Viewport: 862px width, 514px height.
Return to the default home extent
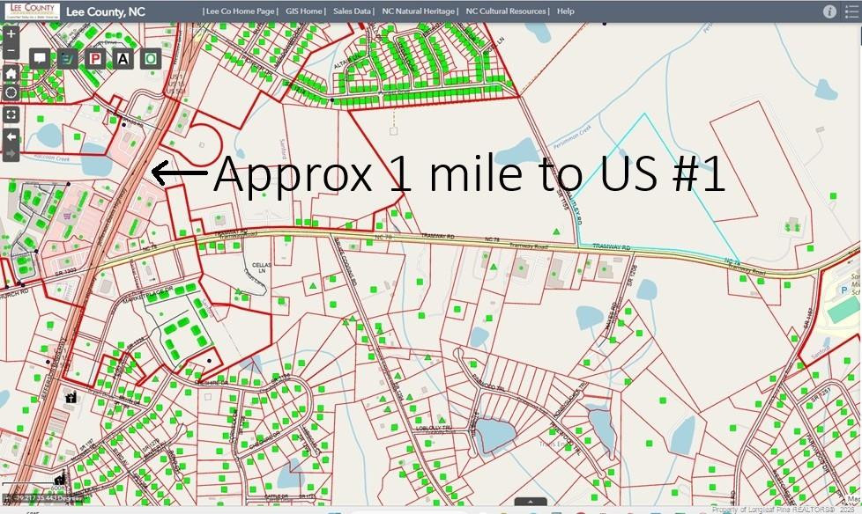[x=11, y=74]
